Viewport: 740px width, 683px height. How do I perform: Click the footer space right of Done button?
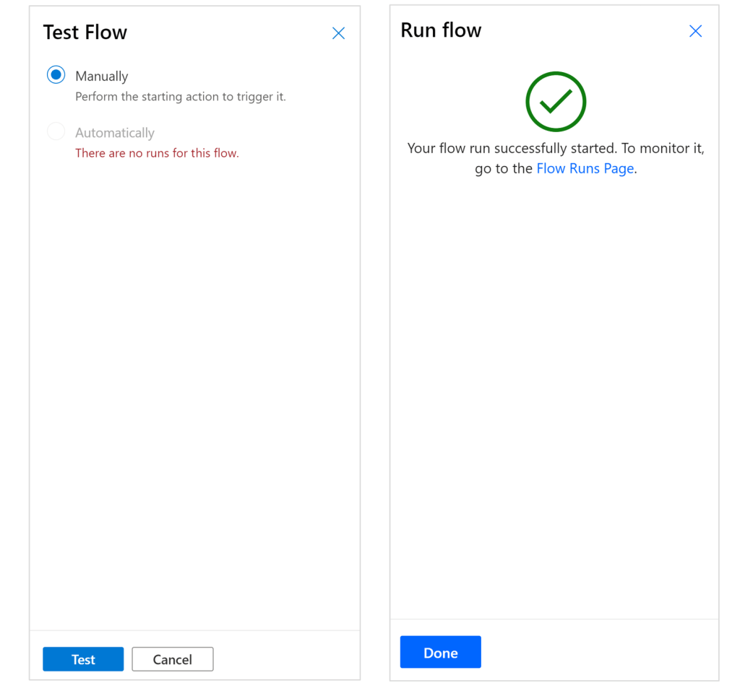click(x=600, y=653)
